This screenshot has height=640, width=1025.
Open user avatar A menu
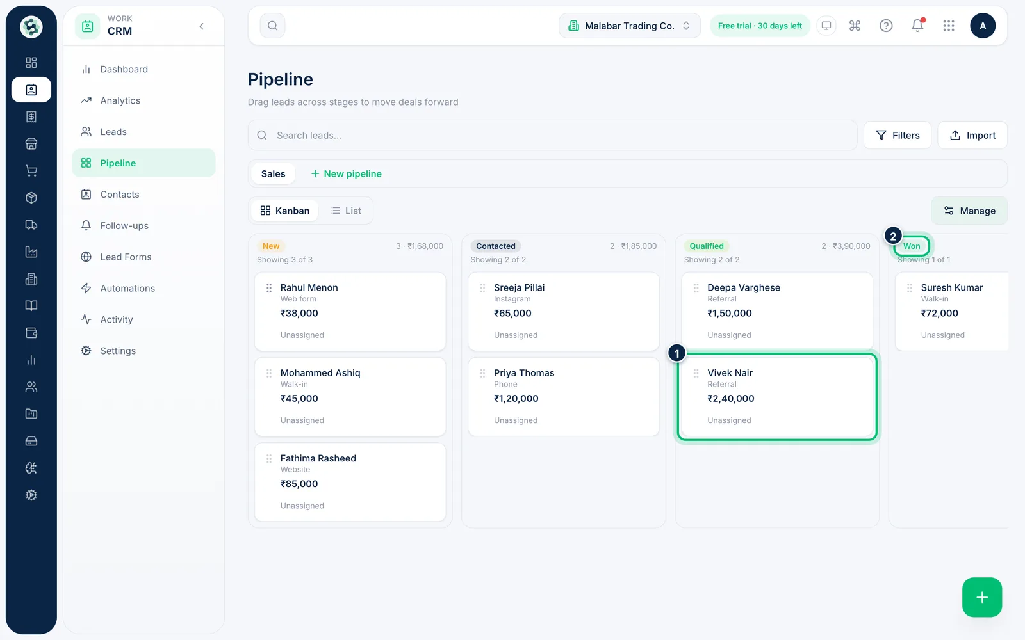click(983, 26)
